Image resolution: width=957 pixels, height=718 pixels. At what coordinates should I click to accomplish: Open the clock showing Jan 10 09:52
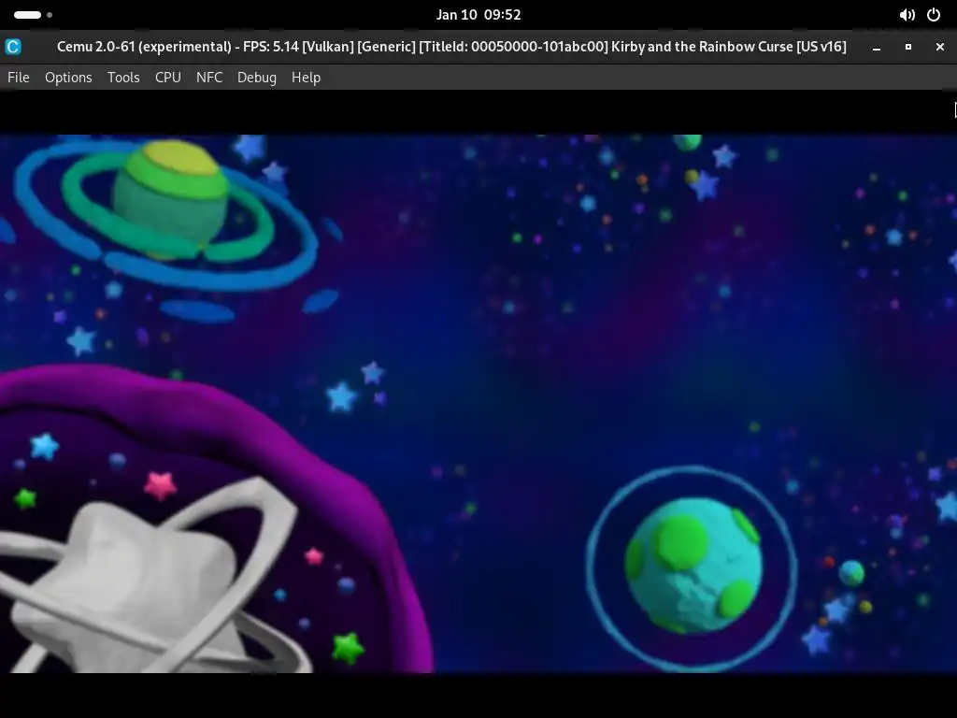(x=478, y=15)
